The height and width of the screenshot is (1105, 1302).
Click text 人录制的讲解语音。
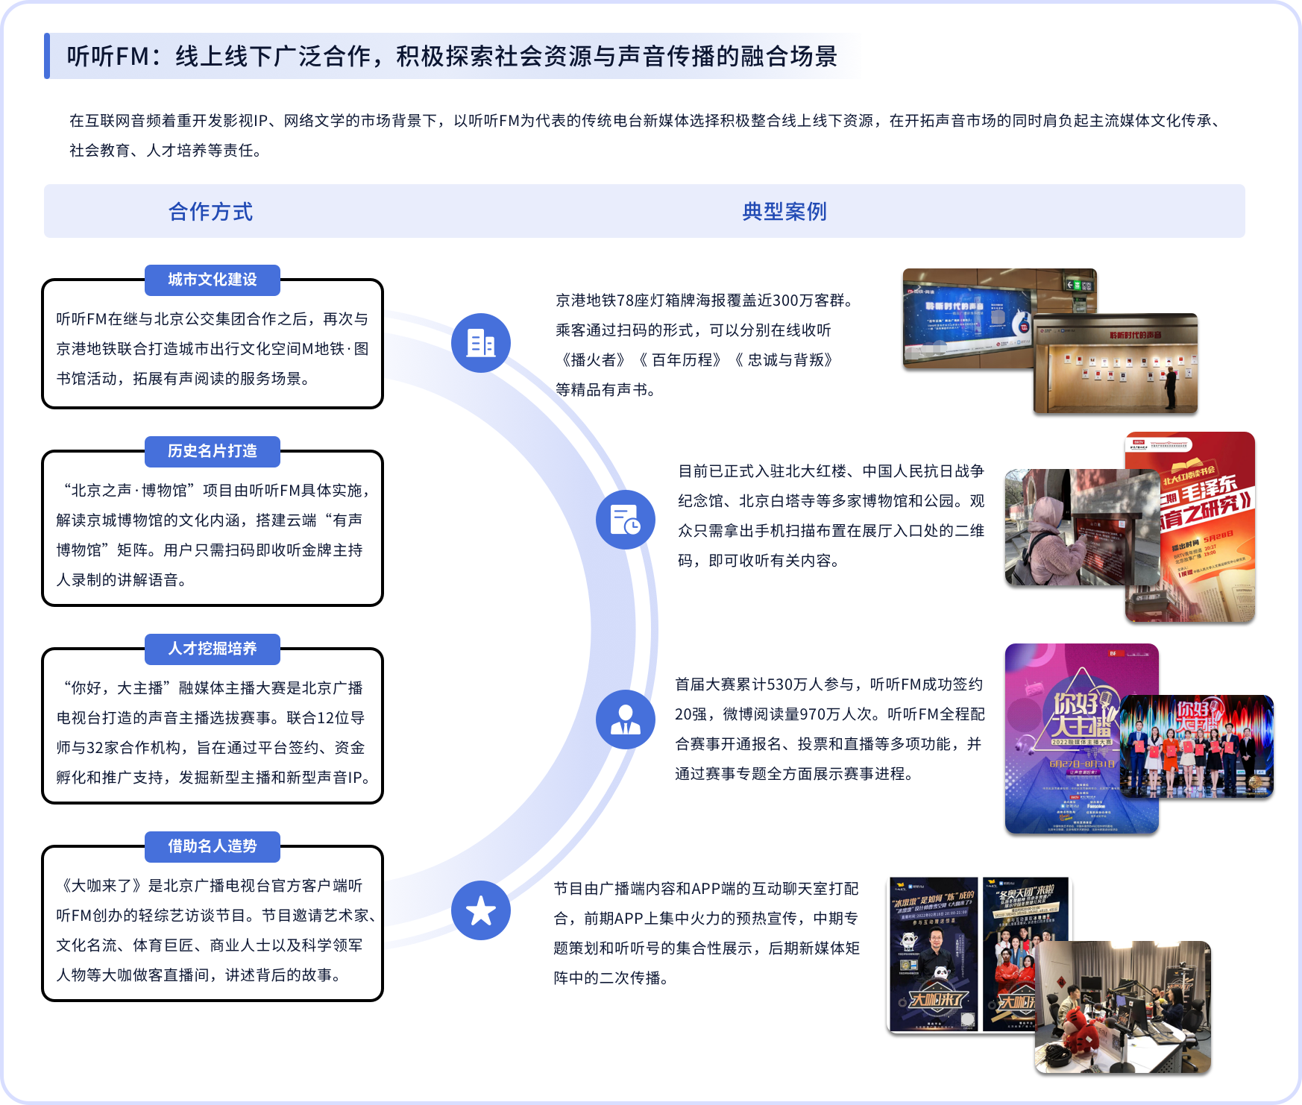point(121,580)
